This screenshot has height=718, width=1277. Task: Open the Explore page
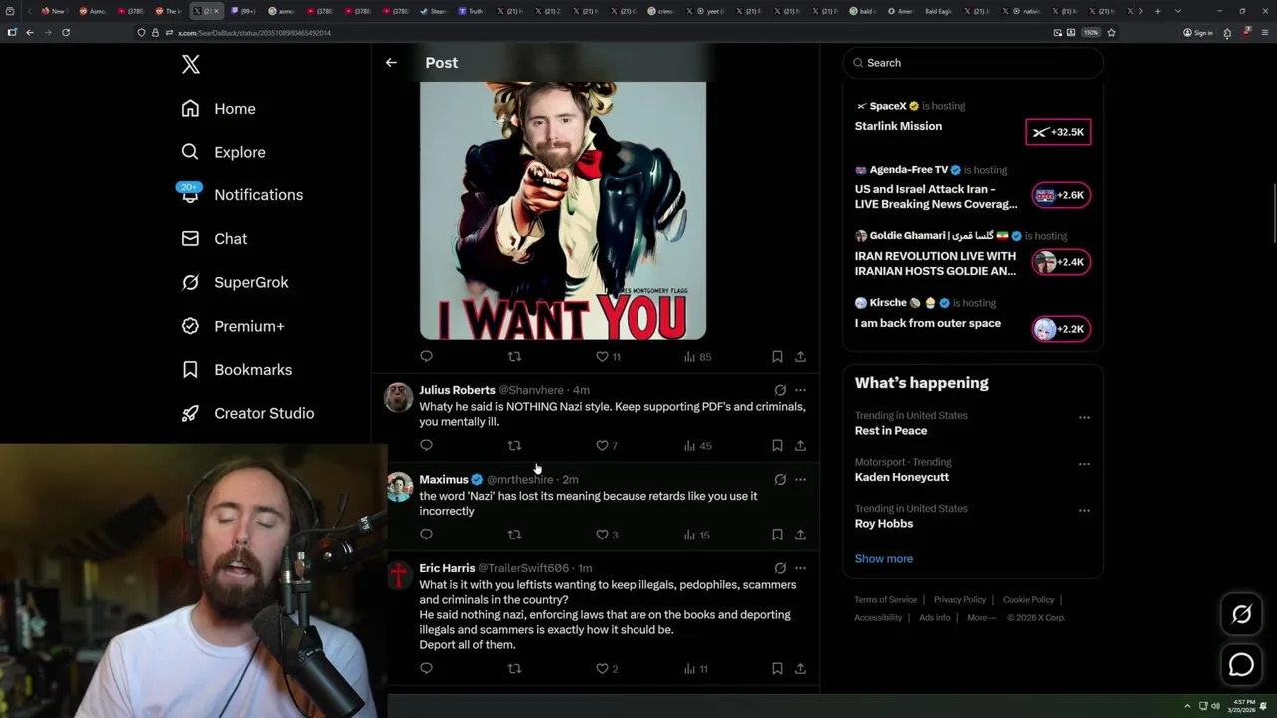[223, 152]
